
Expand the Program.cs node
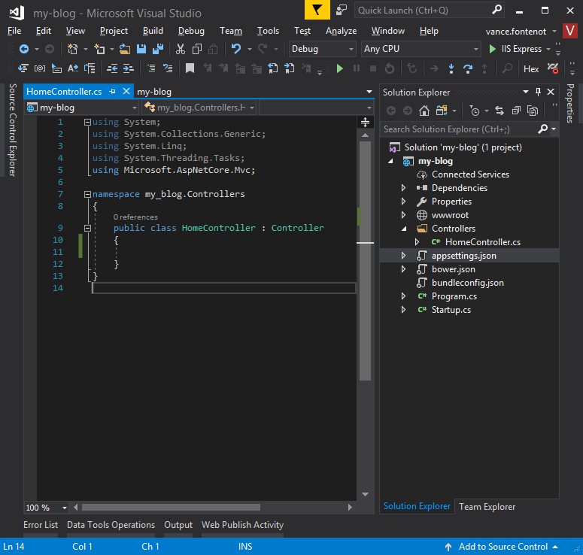coord(403,296)
